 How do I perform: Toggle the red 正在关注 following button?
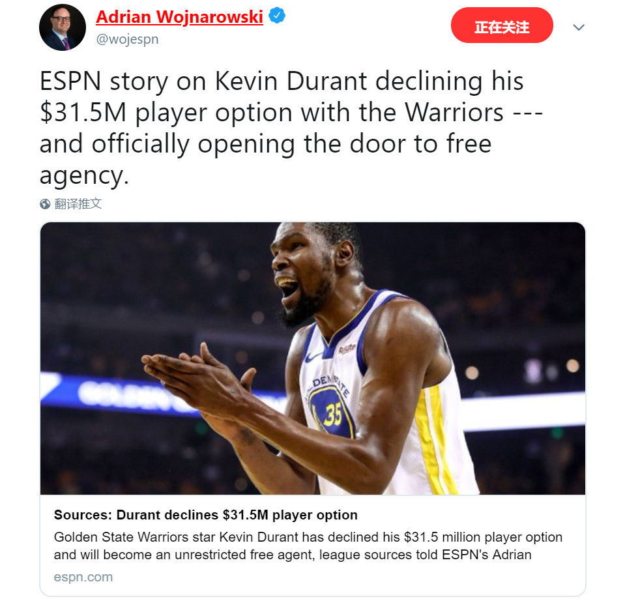click(x=502, y=25)
